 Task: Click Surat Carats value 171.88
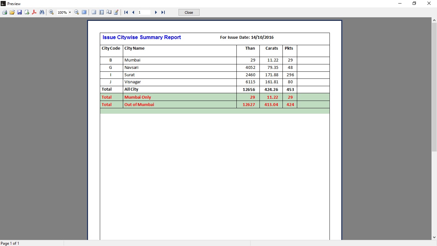(272, 75)
